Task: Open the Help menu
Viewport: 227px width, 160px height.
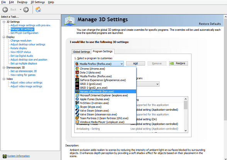Action: (x=51, y=2)
